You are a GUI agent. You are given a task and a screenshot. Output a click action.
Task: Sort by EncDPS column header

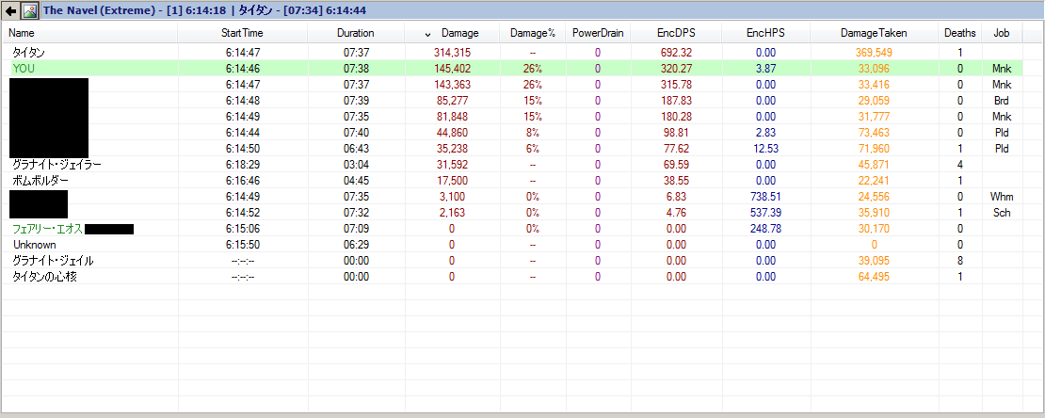click(677, 33)
